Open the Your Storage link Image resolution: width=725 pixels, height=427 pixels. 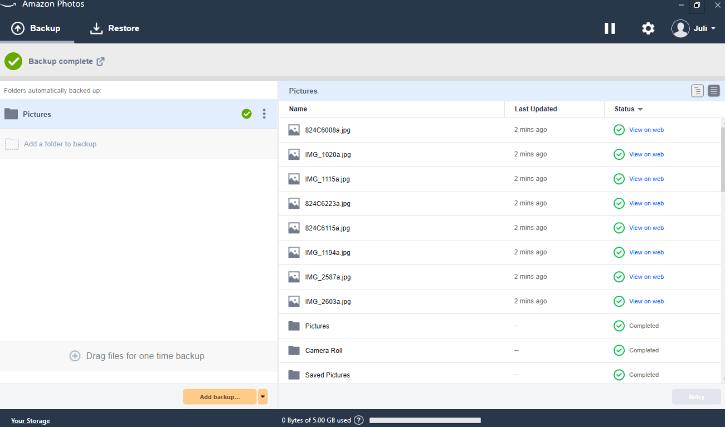pos(31,421)
